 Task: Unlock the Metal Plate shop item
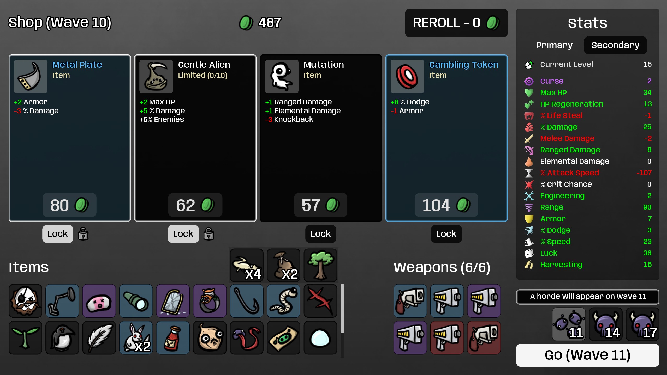pyautogui.click(x=58, y=234)
